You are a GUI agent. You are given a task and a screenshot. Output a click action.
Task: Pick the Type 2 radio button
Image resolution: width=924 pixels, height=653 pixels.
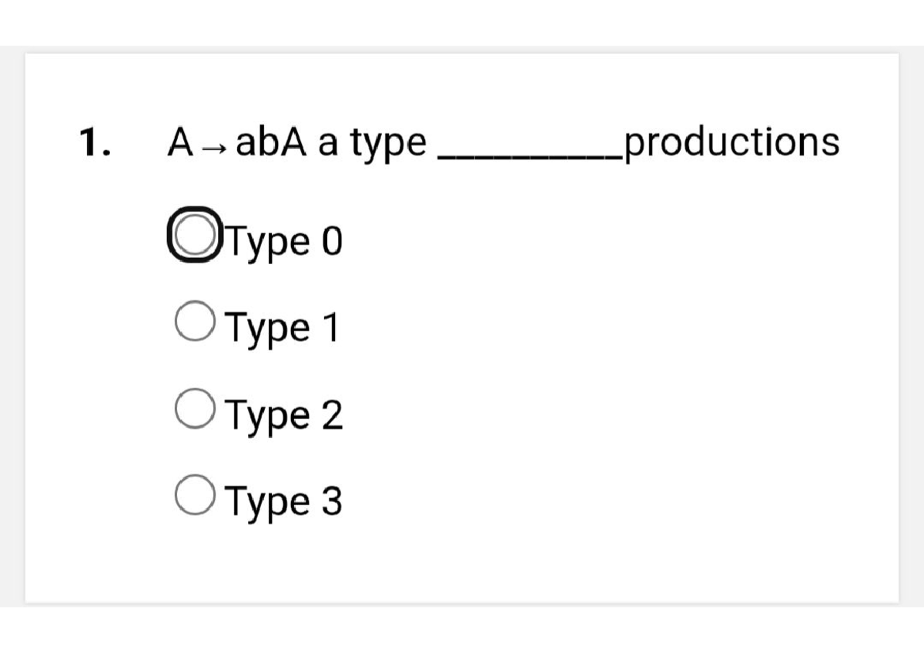tap(190, 407)
